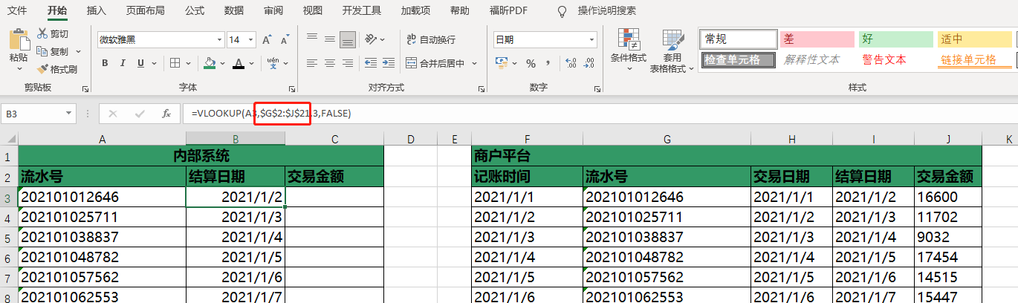Open the font name dropdown 微软雅黑

[x=219, y=39]
